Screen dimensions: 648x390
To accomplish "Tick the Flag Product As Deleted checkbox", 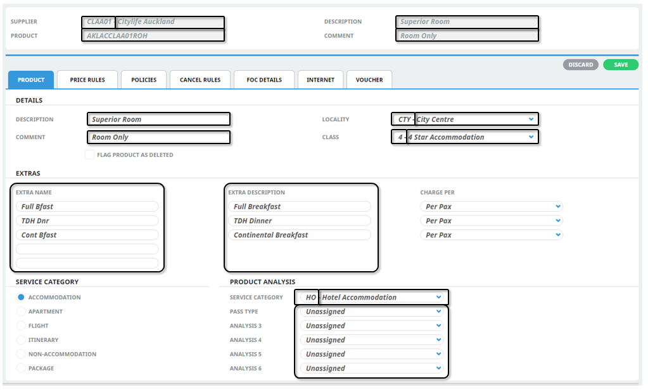I will click(x=90, y=155).
